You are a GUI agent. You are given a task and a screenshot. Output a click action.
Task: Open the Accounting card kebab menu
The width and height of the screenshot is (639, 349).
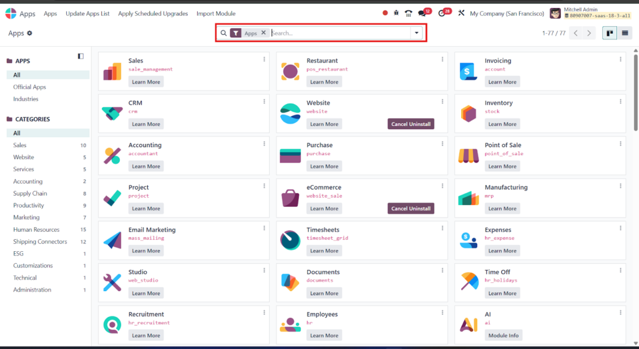point(264,144)
